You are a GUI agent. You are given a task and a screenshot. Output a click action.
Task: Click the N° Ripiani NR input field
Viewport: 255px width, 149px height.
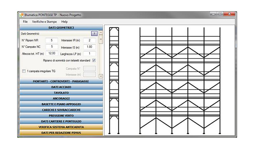(x=52, y=40)
